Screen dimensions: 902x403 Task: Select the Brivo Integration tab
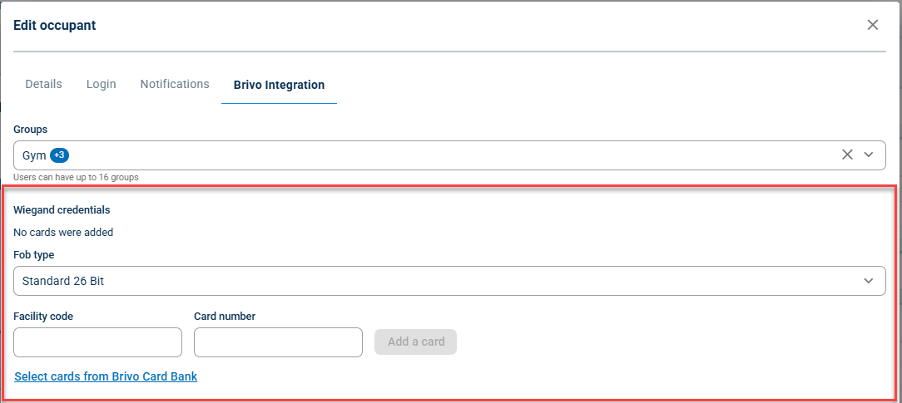click(x=279, y=85)
